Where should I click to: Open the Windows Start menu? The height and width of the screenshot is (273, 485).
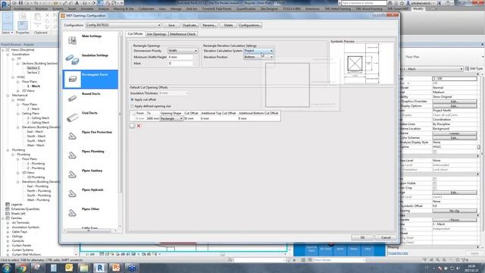pos(6,268)
